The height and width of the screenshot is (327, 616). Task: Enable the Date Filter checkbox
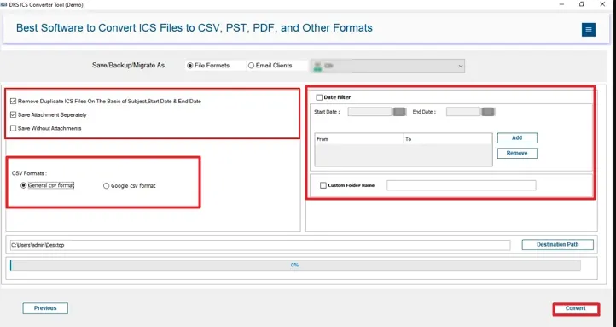point(319,97)
